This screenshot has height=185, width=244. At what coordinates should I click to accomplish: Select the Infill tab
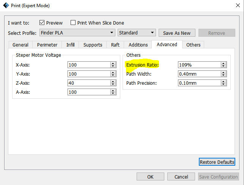(70, 45)
